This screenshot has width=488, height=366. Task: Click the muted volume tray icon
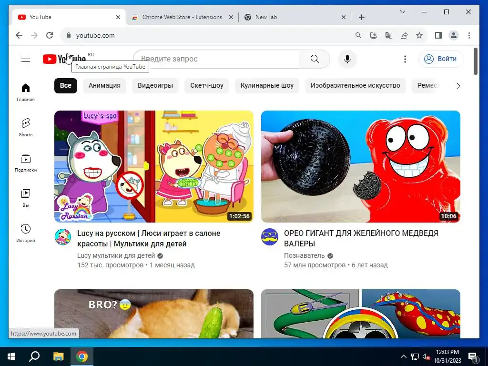[426, 356]
